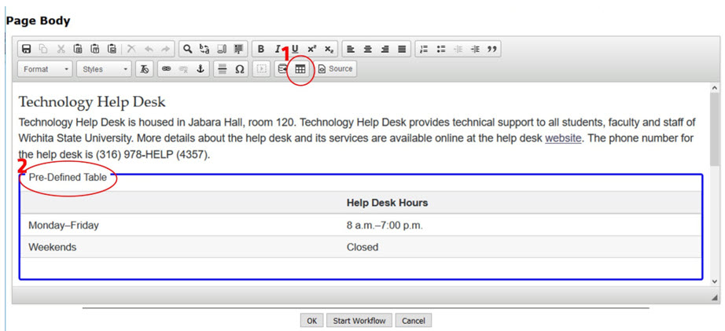
Task: Click Paste from Word icon
Action: pyautogui.click(x=112, y=49)
